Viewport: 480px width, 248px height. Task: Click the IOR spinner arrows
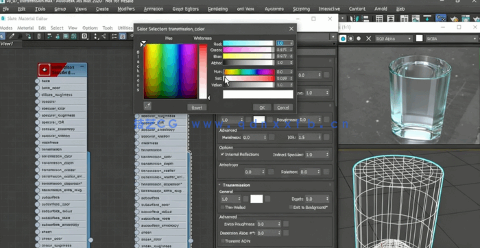[320, 137]
